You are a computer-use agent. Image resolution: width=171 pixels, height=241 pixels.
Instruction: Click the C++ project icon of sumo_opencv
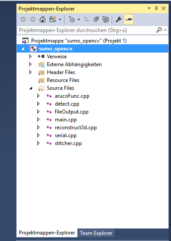click(33, 49)
